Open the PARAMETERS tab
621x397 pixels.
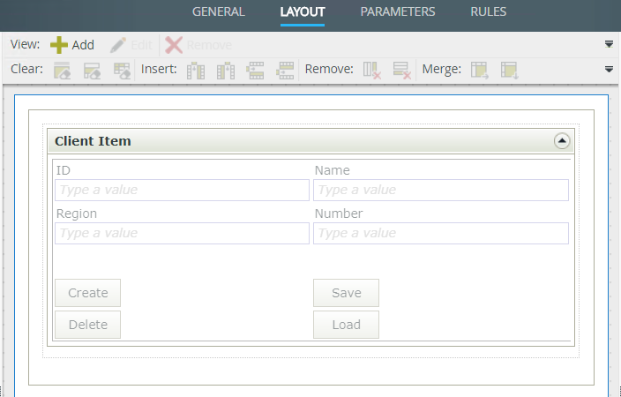click(x=398, y=11)
